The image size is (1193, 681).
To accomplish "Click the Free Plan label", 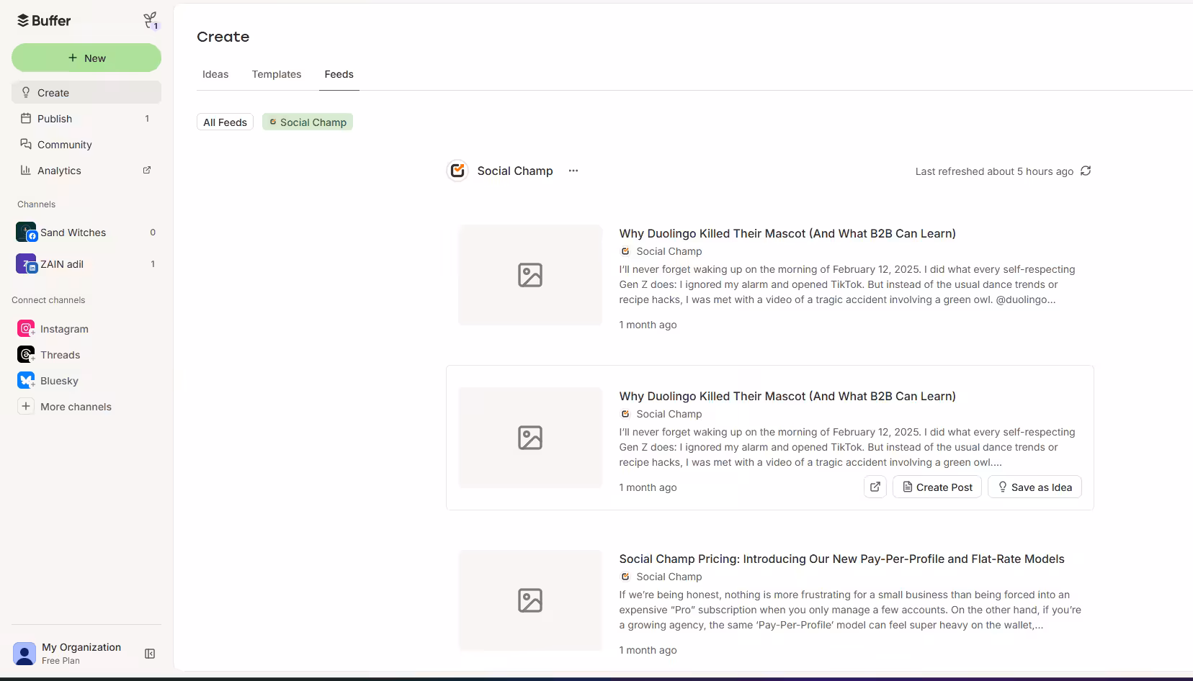I will [61, 661].
